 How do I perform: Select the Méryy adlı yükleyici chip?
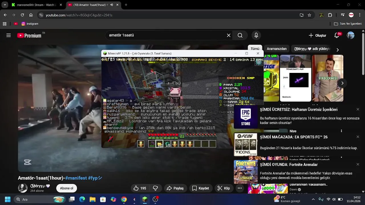[312, 49]
